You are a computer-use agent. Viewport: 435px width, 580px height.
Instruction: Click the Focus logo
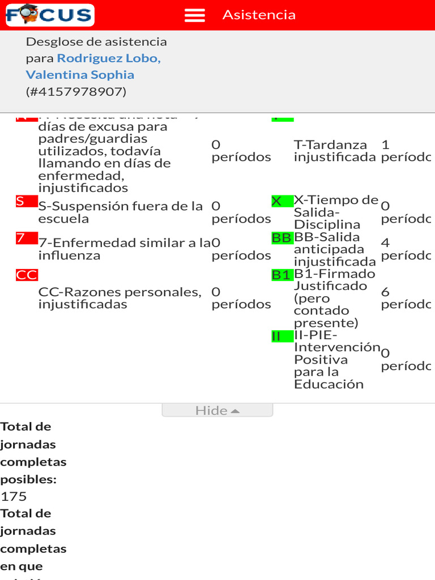pyautogui.click(x=50, y=15)
